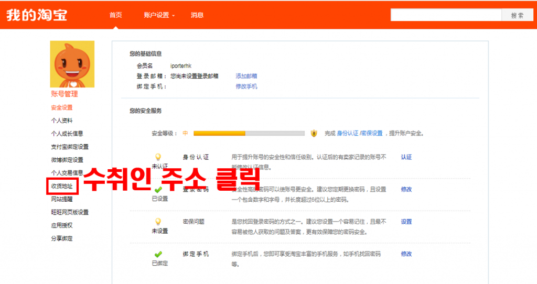Open 支付宝绑定设置 in the sidebar

coord(70,147)
